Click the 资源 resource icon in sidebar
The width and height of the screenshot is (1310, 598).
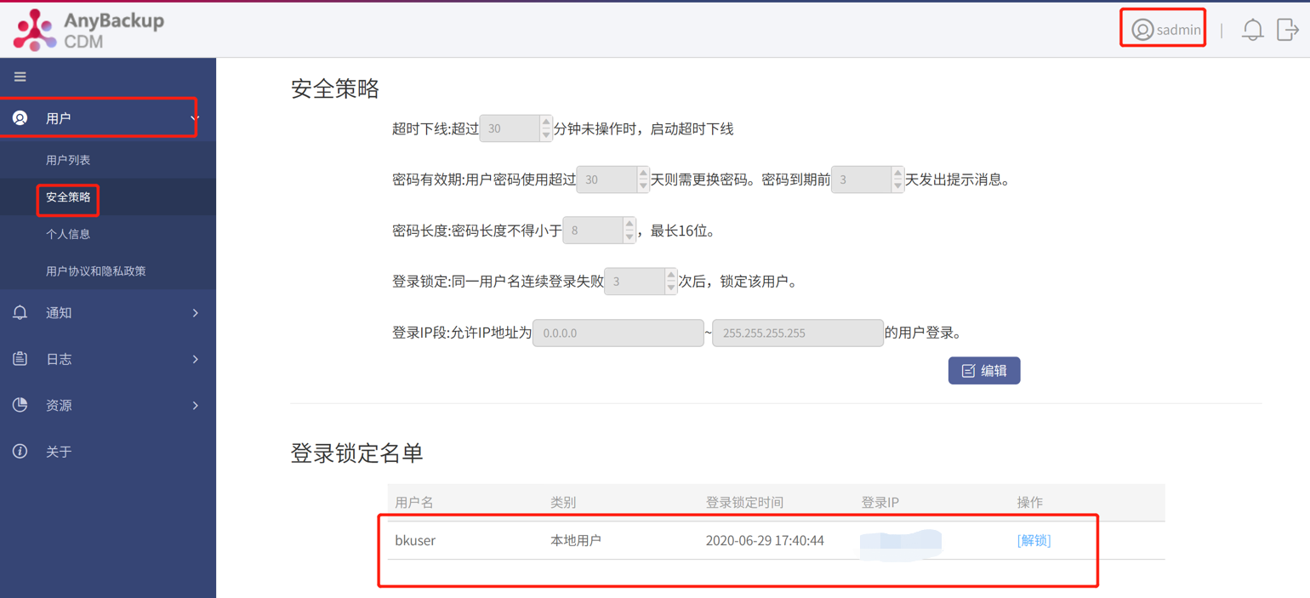pyautogui.click(x=20, y=405)
